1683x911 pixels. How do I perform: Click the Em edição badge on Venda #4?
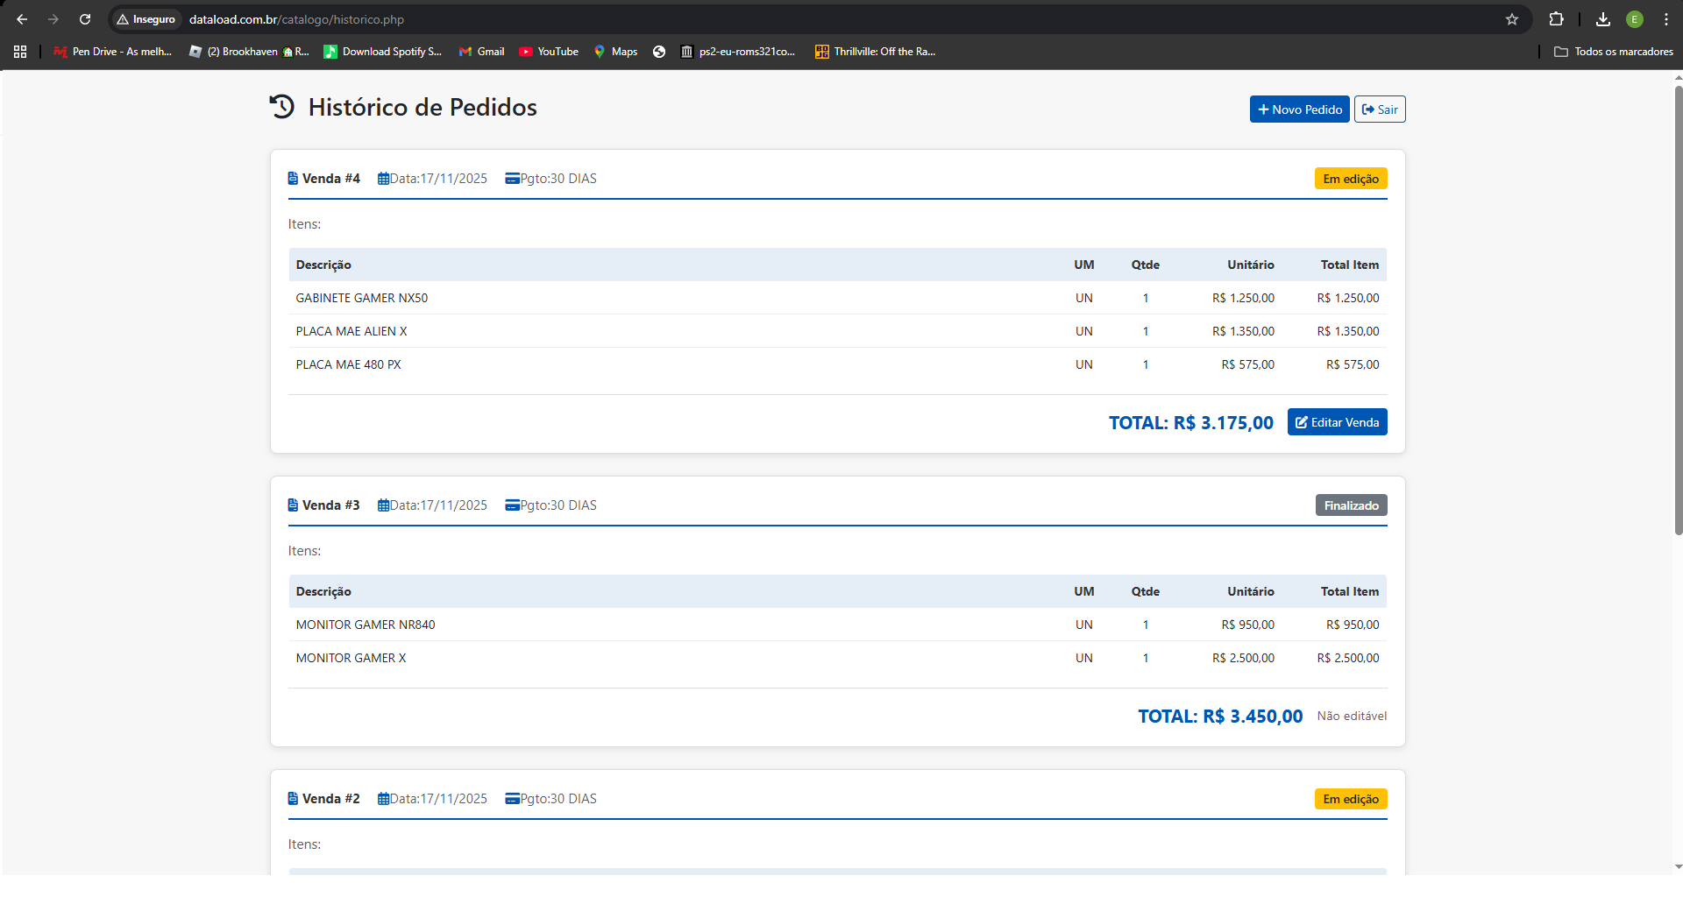pyautogui.click(x=1350, y=179)
